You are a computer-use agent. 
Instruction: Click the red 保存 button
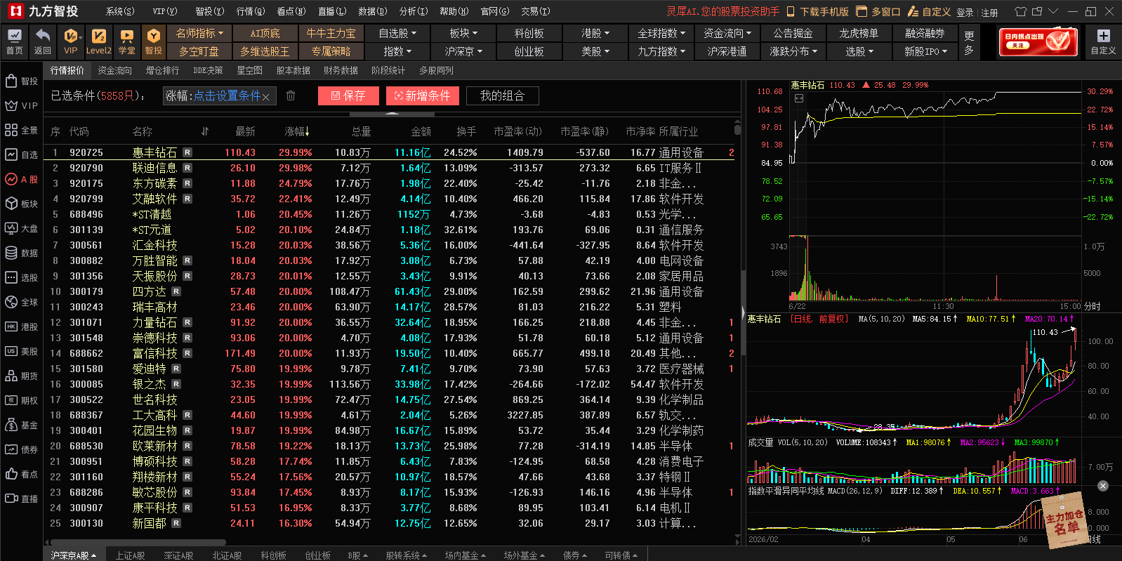click(348, 95)
